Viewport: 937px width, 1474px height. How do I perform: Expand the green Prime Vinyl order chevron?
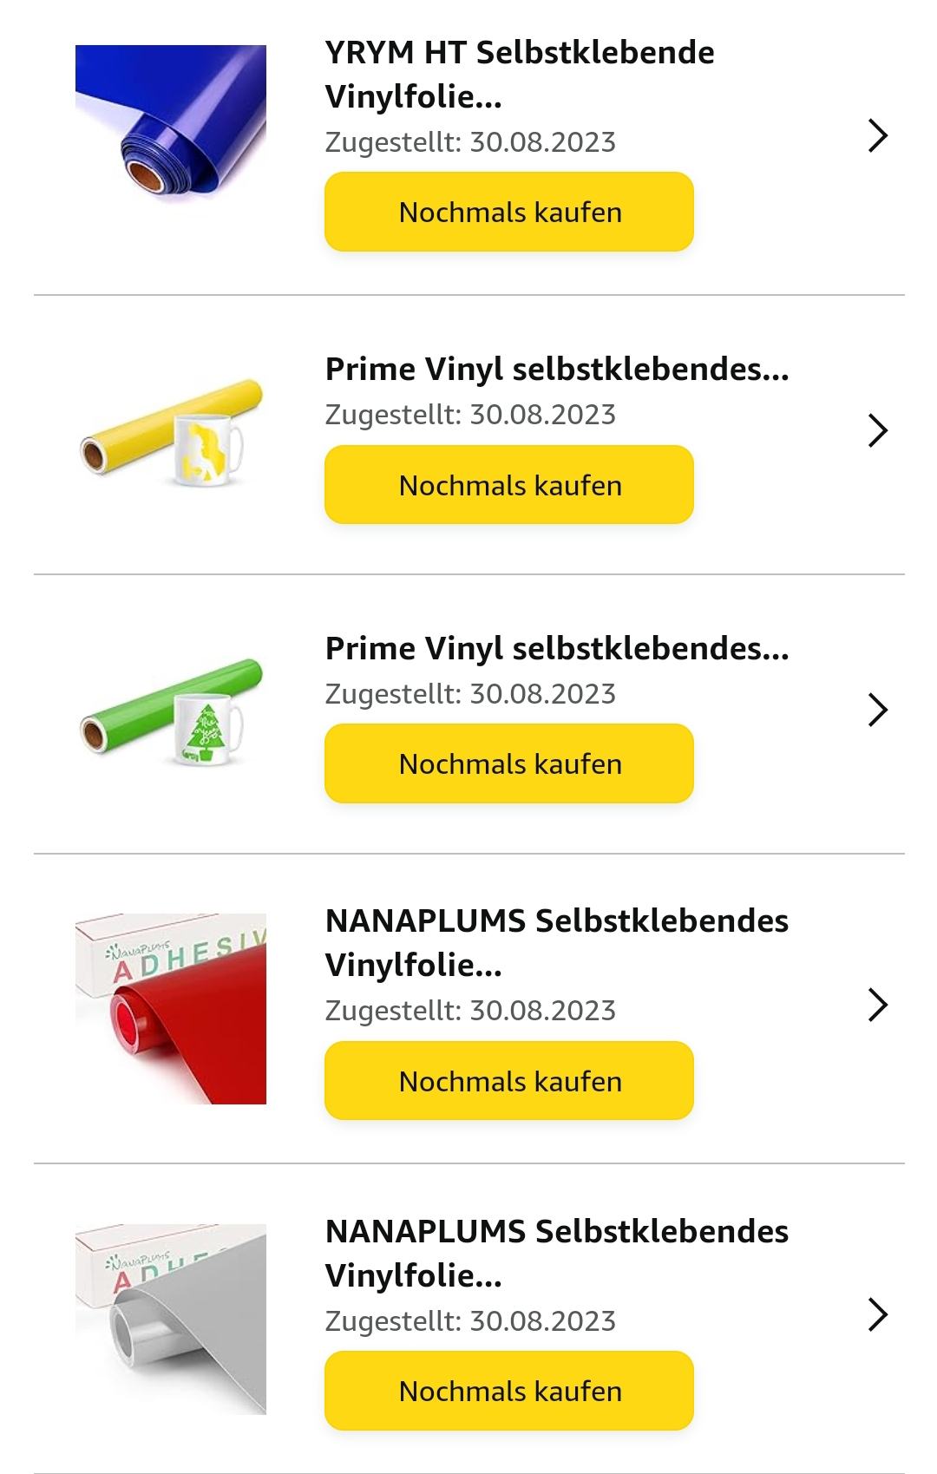point(878,710)
